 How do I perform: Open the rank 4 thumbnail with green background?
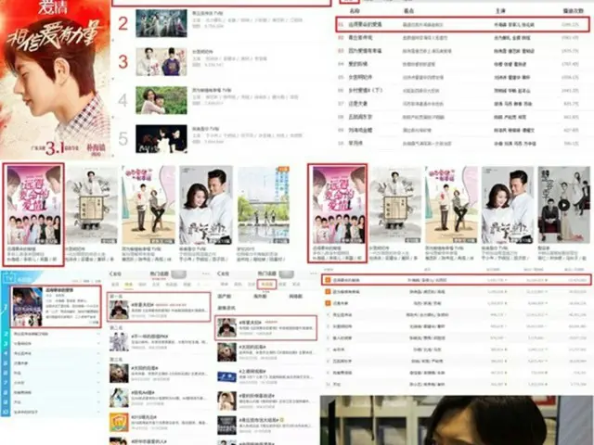pyautogui.click(x=161, y=100)
